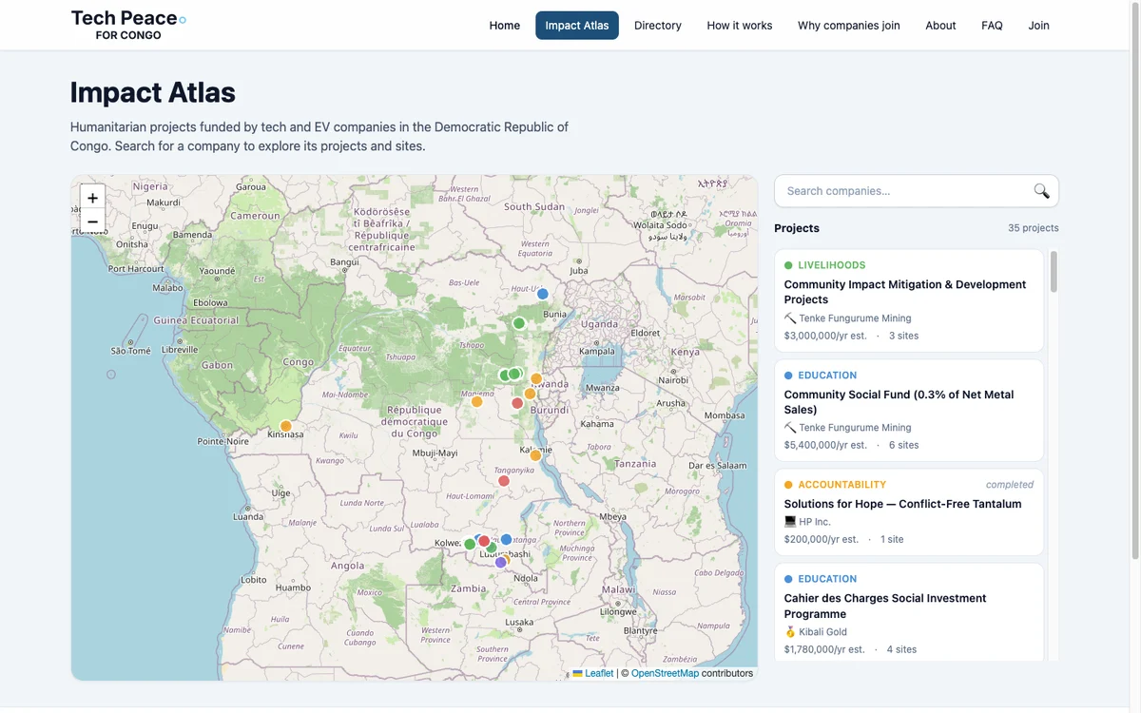The image size is (1141, 713).
Task: Click '$1,780,000/yr est.' value
Action: (824, 649)
